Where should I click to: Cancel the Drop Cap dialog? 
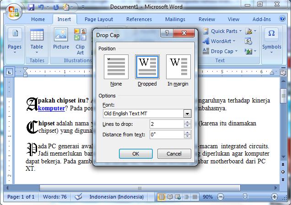(x=174, y=154)
